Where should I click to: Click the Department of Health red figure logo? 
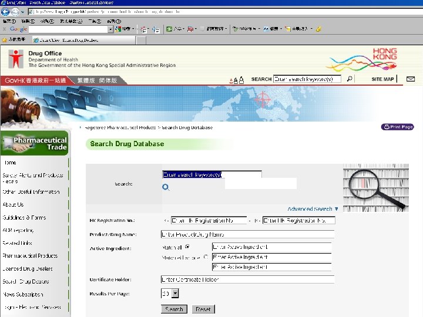coord(16,59)
